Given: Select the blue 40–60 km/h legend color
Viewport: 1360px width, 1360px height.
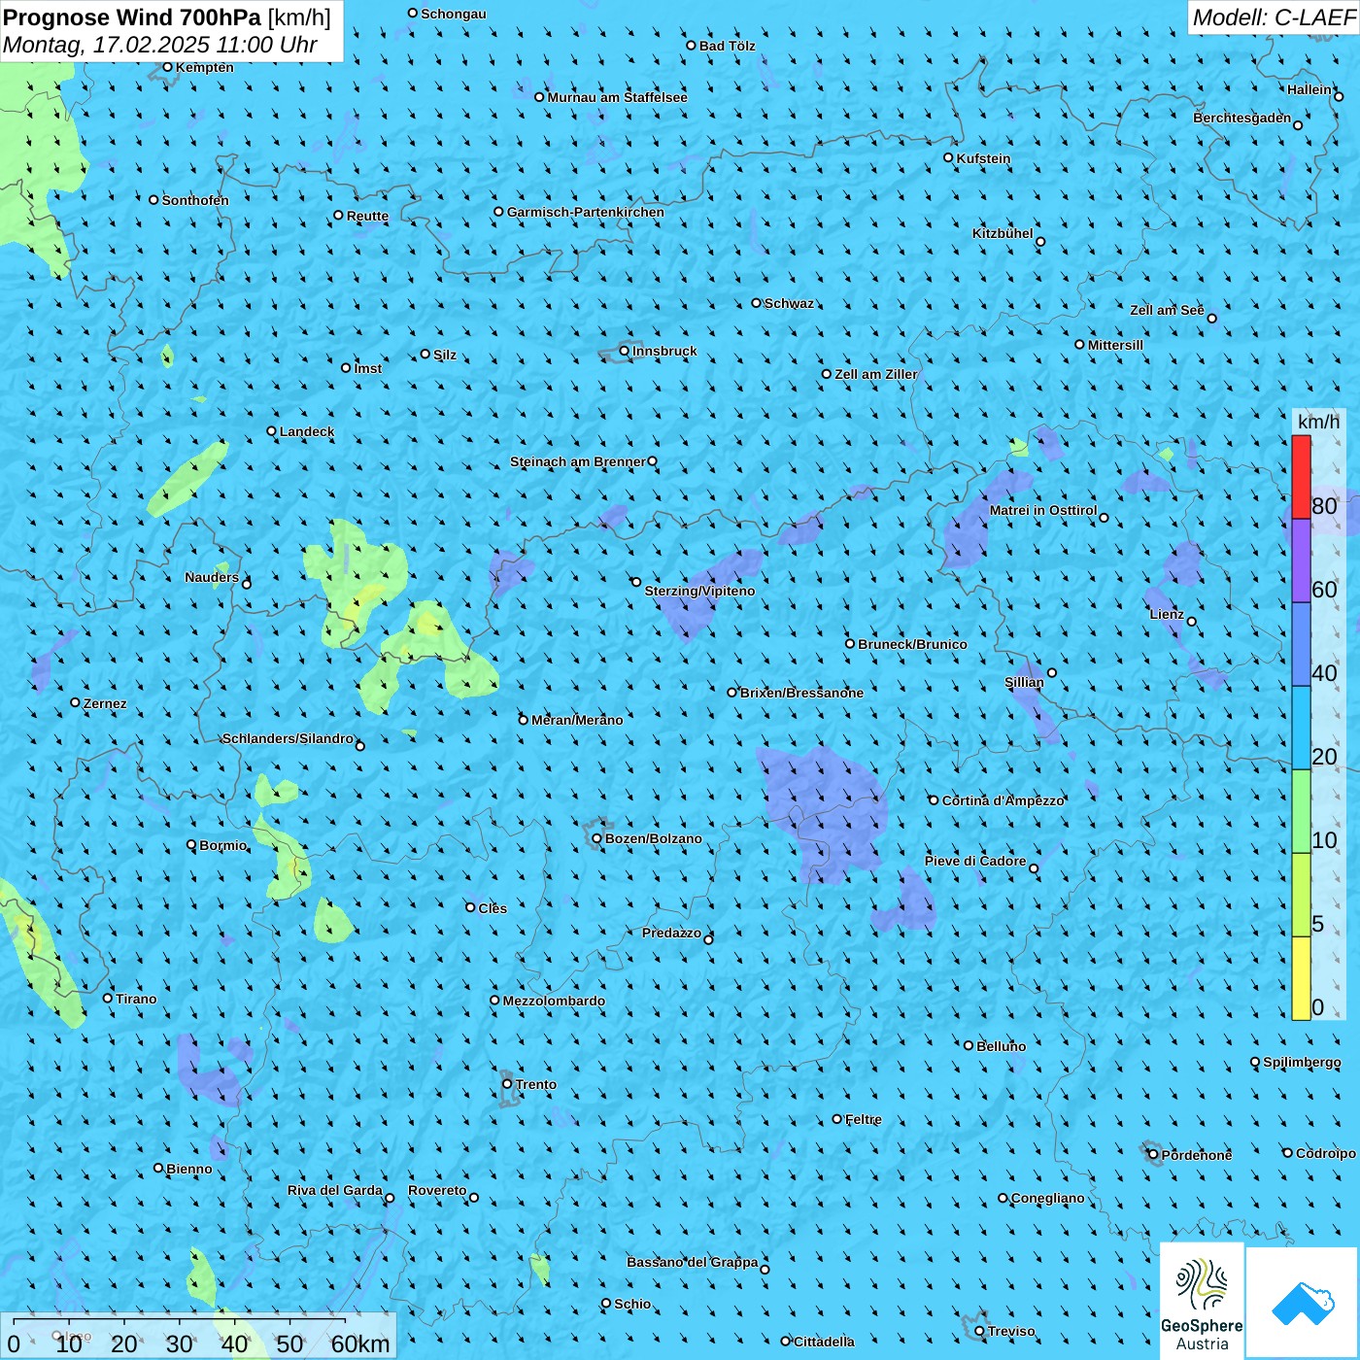Looking at the screenshot, I should (x=1301, y=644).
